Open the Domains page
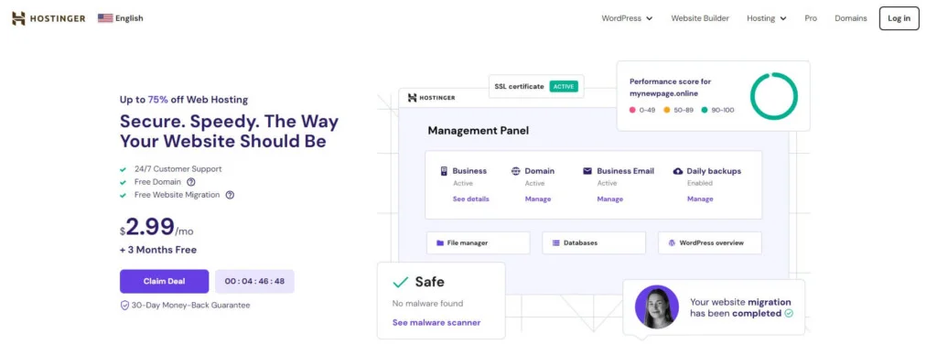 tap(850, 18)
